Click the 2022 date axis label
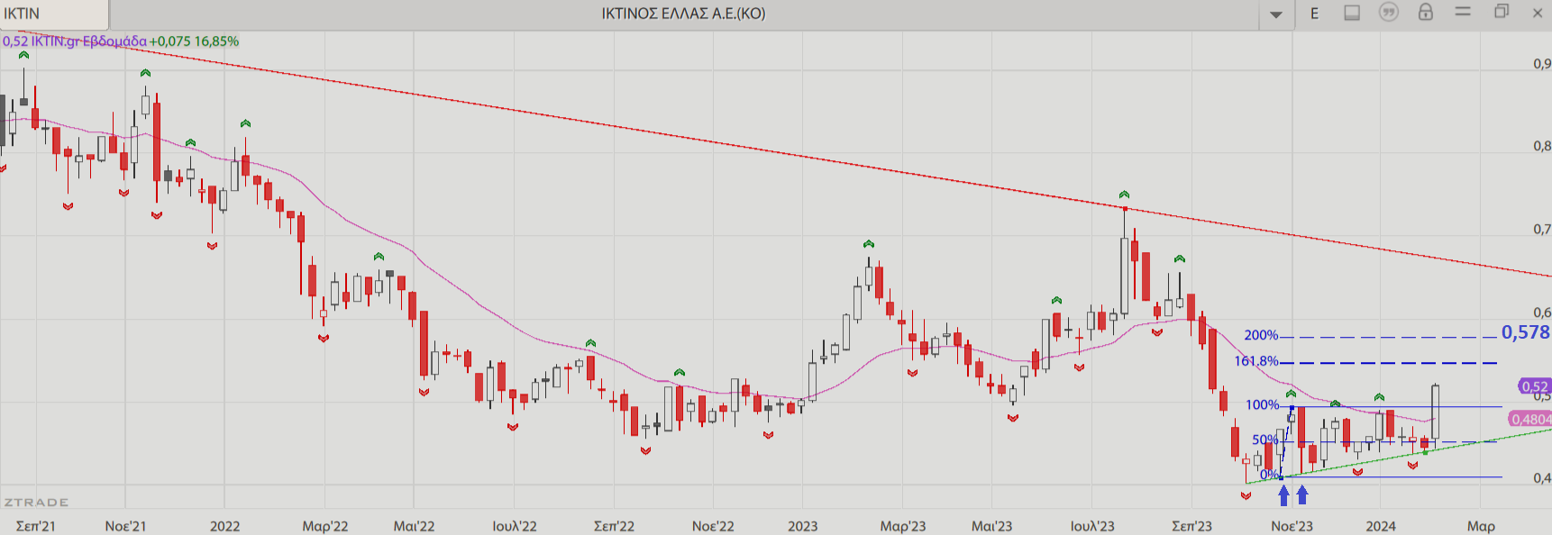Viewport: 1552px width, 535px height. click(x=225, y=526)
